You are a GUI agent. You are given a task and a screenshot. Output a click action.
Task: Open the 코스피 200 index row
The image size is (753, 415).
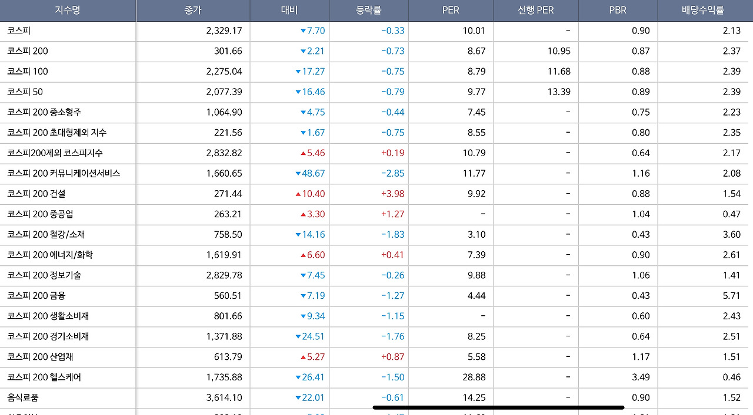coord(28,51)
